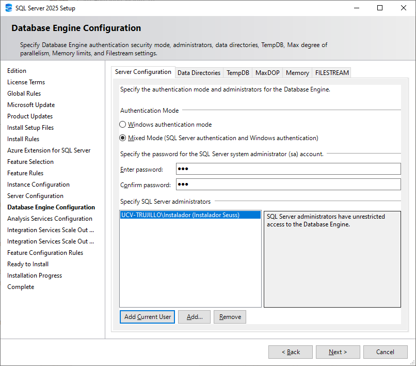Switch to the MaxDOP tab

coord(267,73)
